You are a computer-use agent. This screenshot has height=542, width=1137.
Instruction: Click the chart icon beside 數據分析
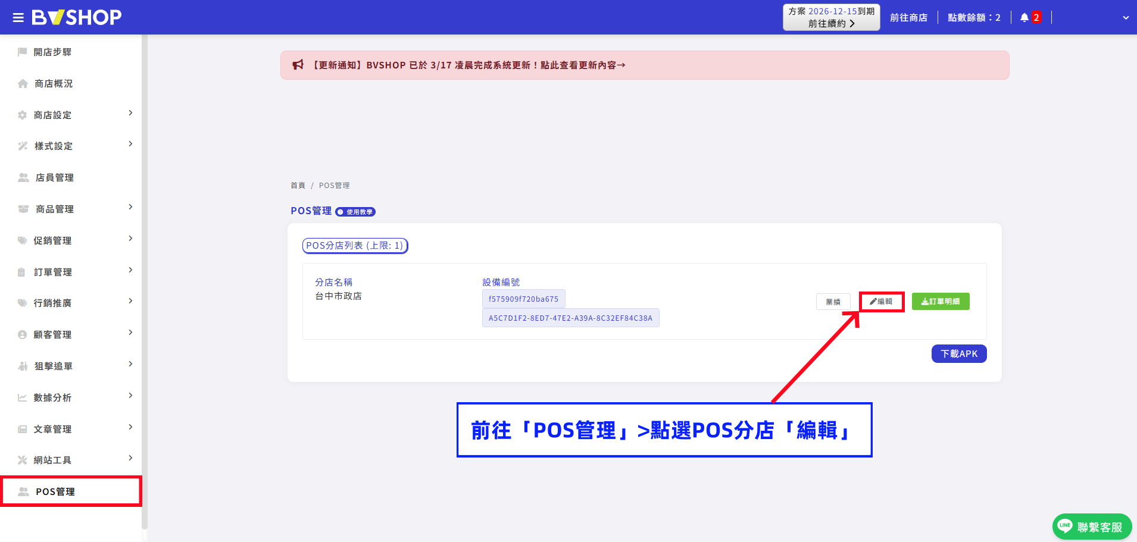pos(23,397)
